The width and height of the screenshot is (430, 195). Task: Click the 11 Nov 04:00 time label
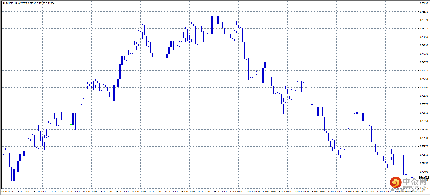(x=335, y=192)
